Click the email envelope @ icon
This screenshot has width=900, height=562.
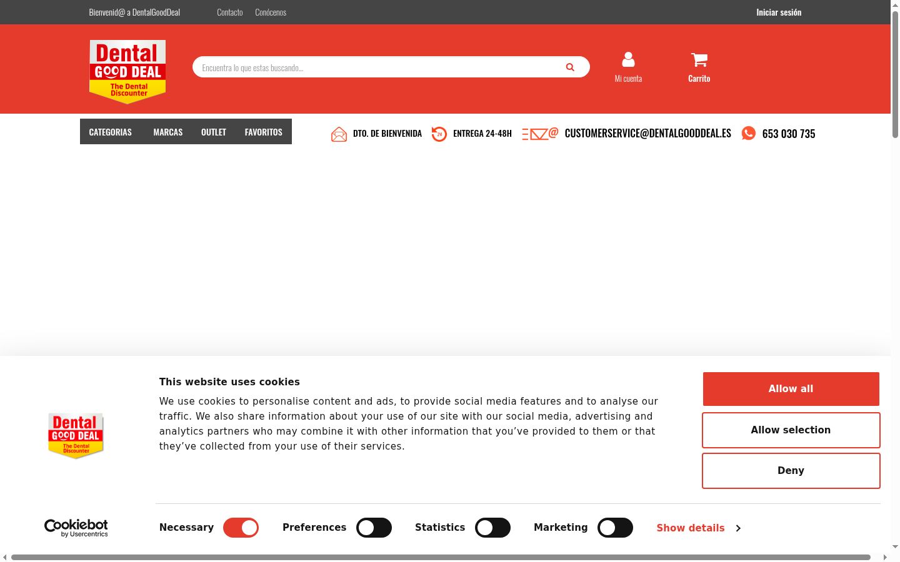(x=540, y=134)
